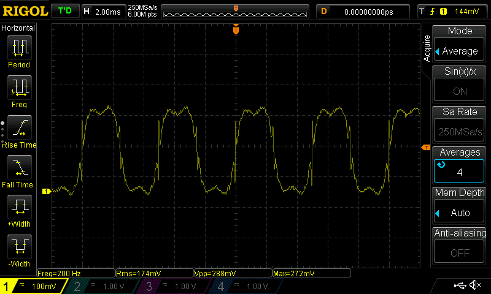
Task: Select the channel 4 1.00 V tab
Action: [x=247, y=286]
